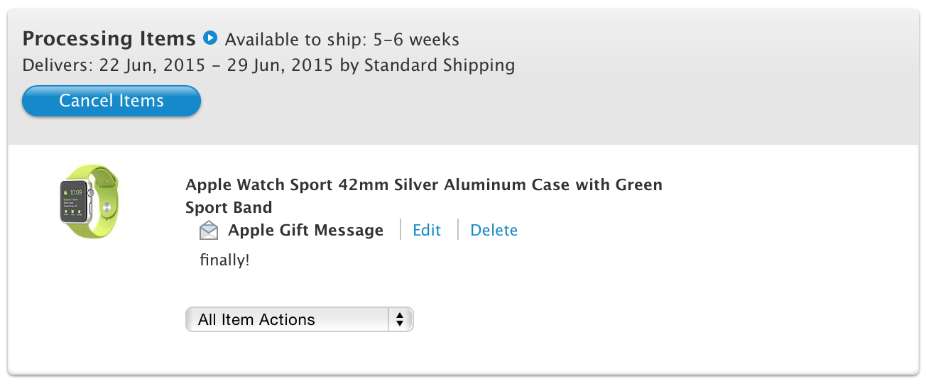Click the gift message envelope icon
This screenshot has height=386, width=926.
click(x=209, y=231)
